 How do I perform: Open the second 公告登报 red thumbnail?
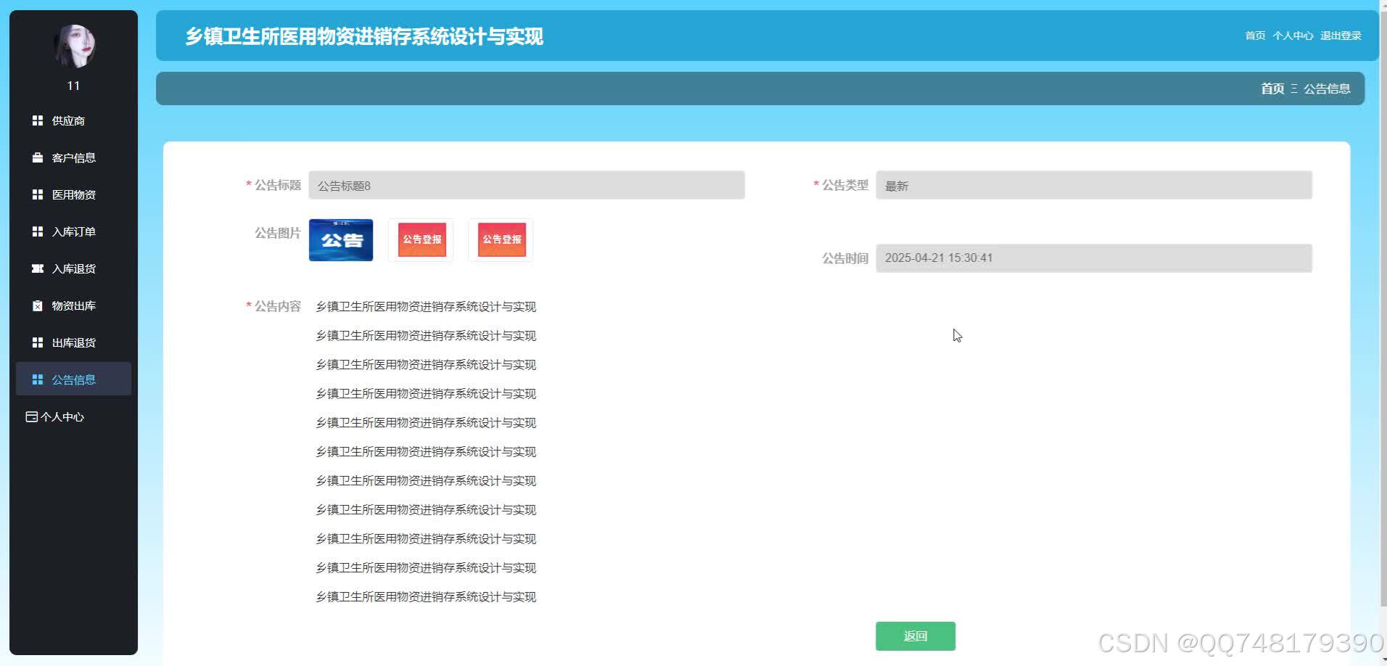coord(501,240)
